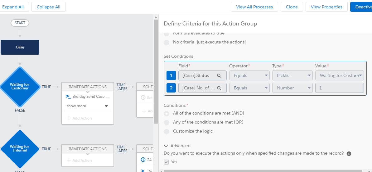The height and width of the screenshot is (172, 372).
Task: Click the Clone button
Action: point(292,7)
